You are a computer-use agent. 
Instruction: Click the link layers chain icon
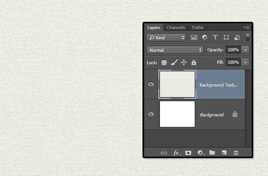pos(164,153)
